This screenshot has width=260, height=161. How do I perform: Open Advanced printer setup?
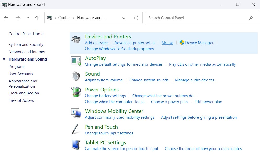click(x=135, y=43)
